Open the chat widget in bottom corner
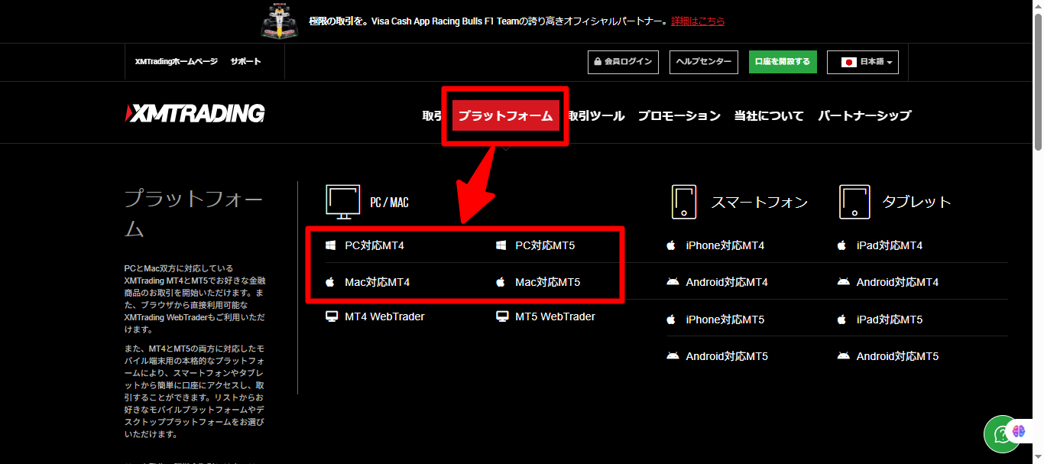This screenshot has width=1044, height=464. pos(1002,434)
